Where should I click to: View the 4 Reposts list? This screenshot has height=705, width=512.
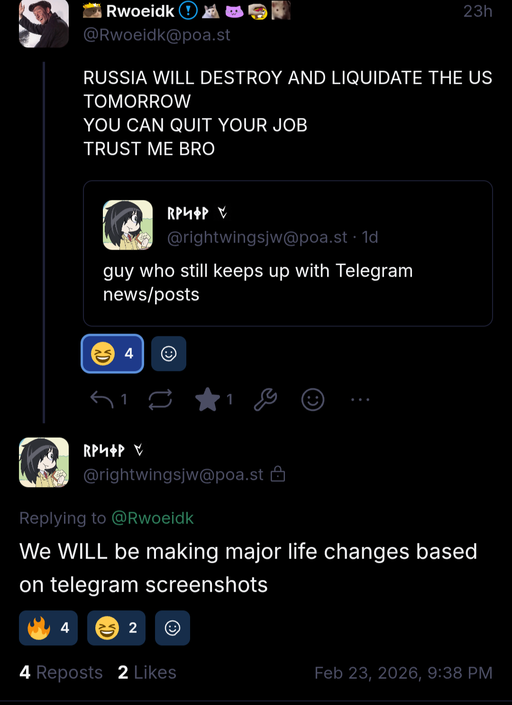[x=61, y=672]
